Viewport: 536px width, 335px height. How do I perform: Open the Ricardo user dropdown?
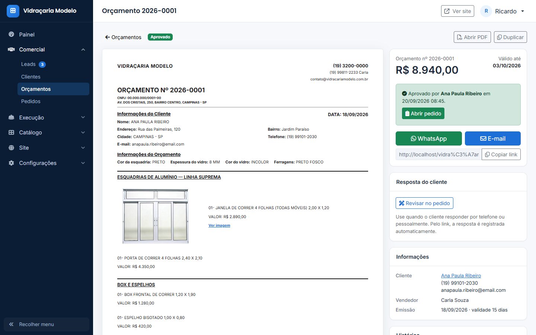(502, 11)
